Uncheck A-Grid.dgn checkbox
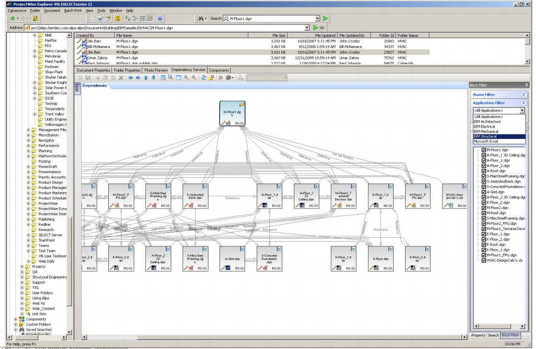The width and height of the screenshot is (536, 349). pos(484,192)
